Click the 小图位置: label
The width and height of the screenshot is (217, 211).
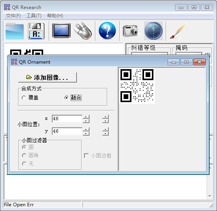29,124
